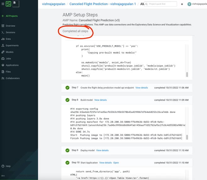The width and height of the screenshot is (207, 180).
Task: Click the Help icon at sidebar bottom
Action: [x=3, y=166]
